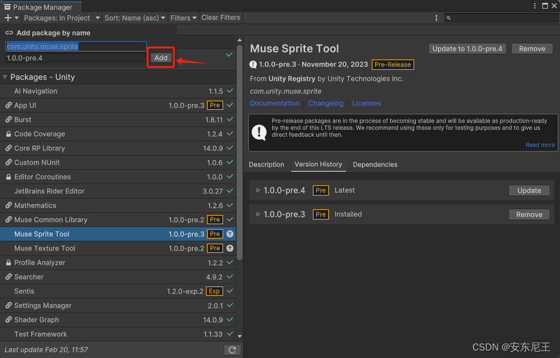Click the link icon next to App UI
Viewport: 560px width, 358px height.
pyautogui.click(x=9, y=105)
